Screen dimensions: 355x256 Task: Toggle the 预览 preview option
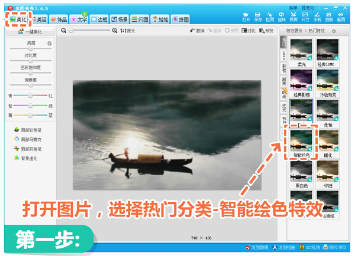coord(266,30)
